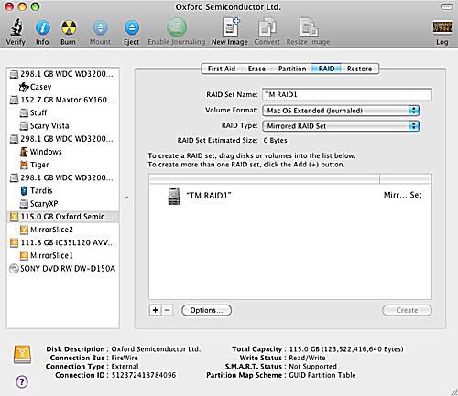Viewport: 458px width, 396px height.
Task: Switch to the Partition tab
Action: [292, 69]
